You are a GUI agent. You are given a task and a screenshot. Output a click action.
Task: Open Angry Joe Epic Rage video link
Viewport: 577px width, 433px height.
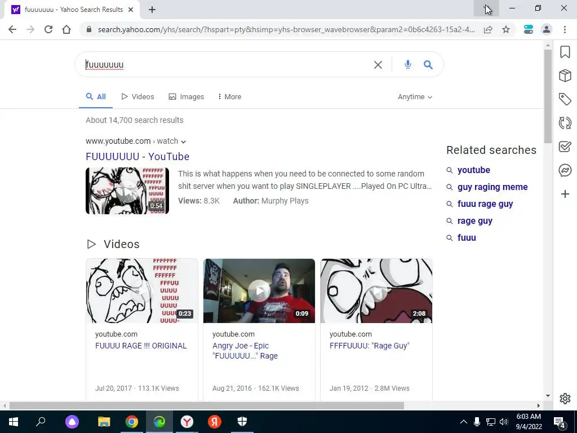point(245,351)
